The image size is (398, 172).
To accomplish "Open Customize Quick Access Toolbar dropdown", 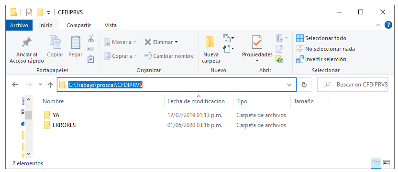I will [x=49, y=12].
